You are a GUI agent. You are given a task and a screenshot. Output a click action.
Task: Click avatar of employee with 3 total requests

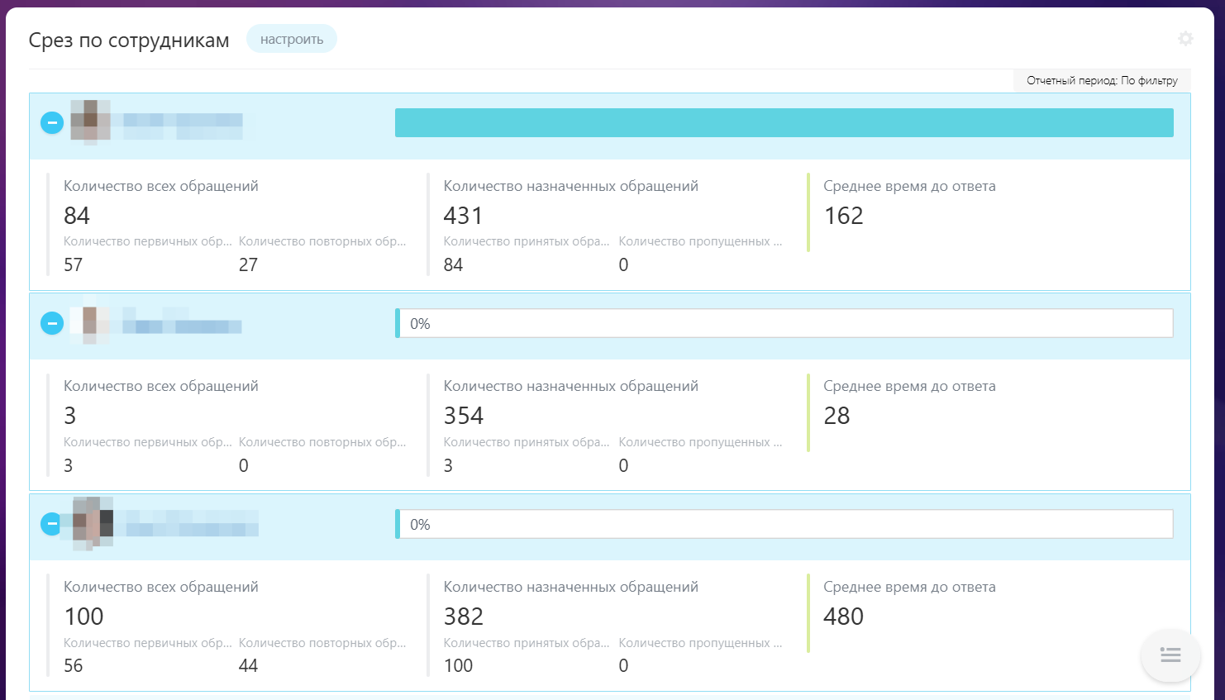pos(90,322)
